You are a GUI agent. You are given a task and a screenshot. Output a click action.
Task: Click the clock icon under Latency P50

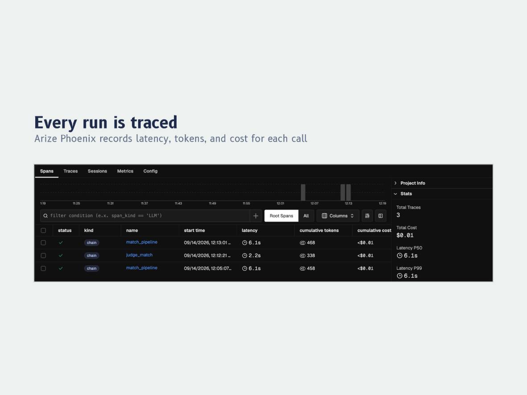(x=399, y=255)
